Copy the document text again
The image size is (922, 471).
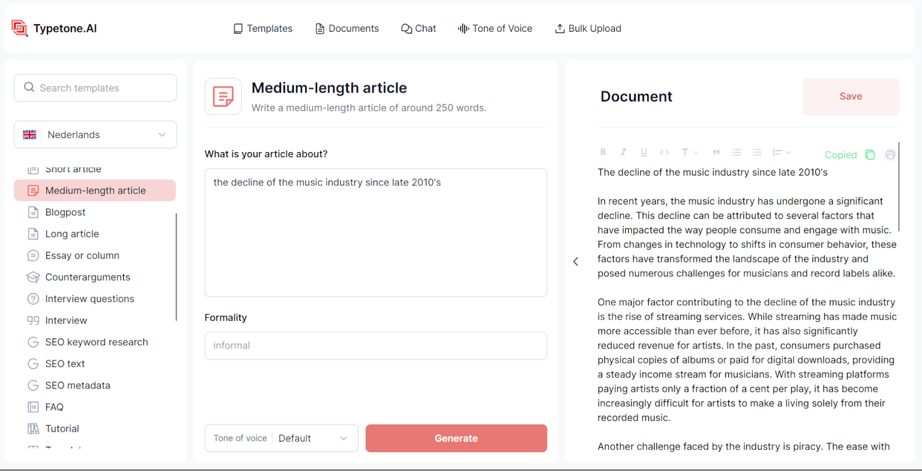[x=870, y=154]
